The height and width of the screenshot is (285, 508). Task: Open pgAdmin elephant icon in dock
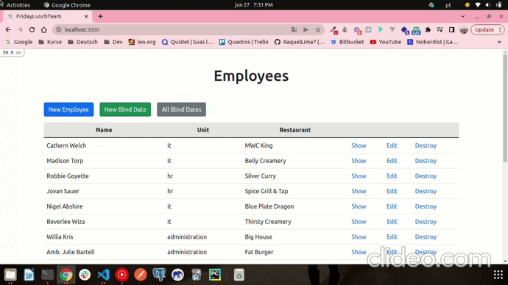(x=159, y=275)
